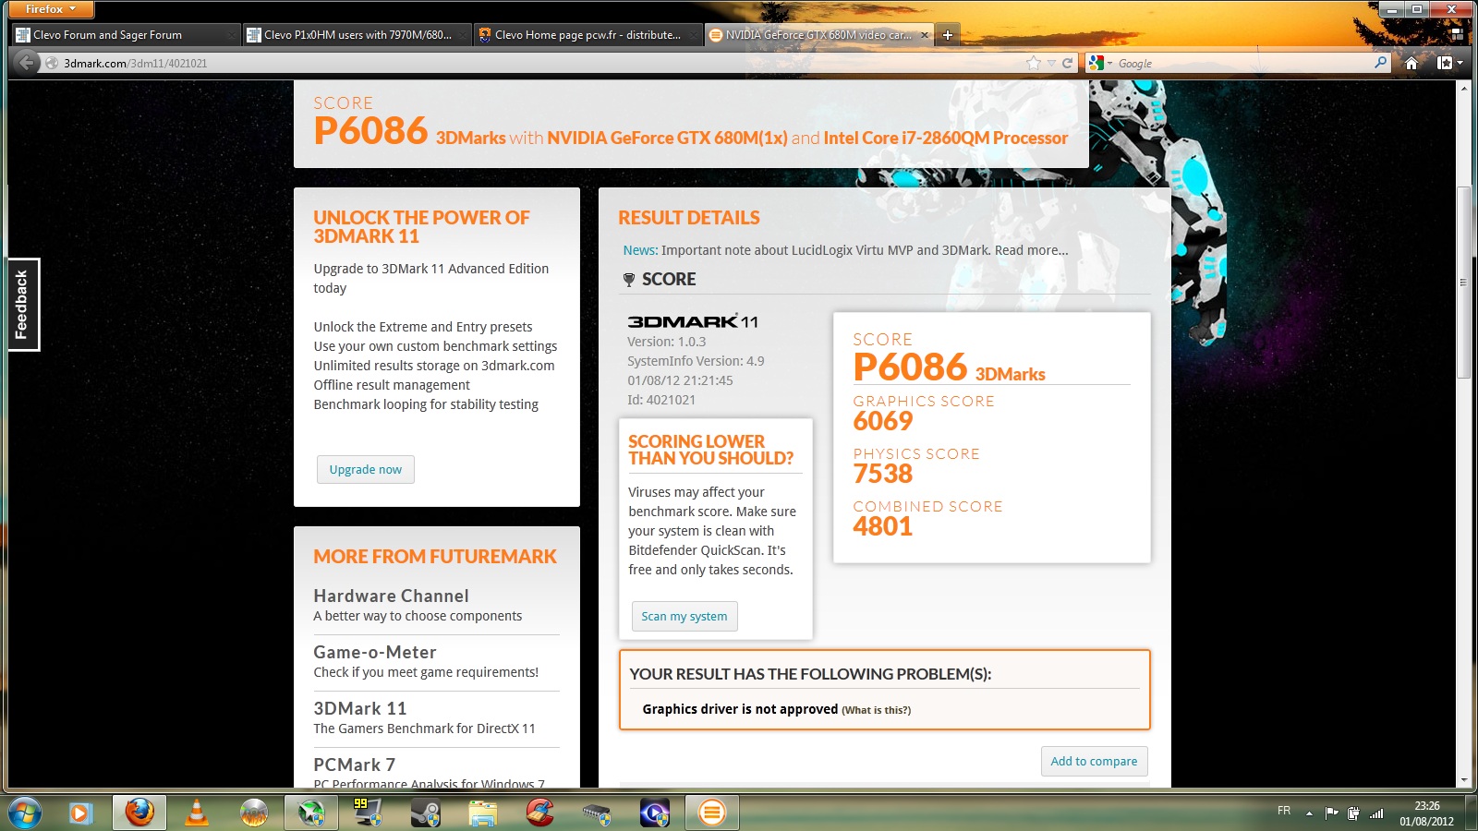Open a new tab with plus button
The height and width of the screenshot is (831, 1478).
pos(947,35)
